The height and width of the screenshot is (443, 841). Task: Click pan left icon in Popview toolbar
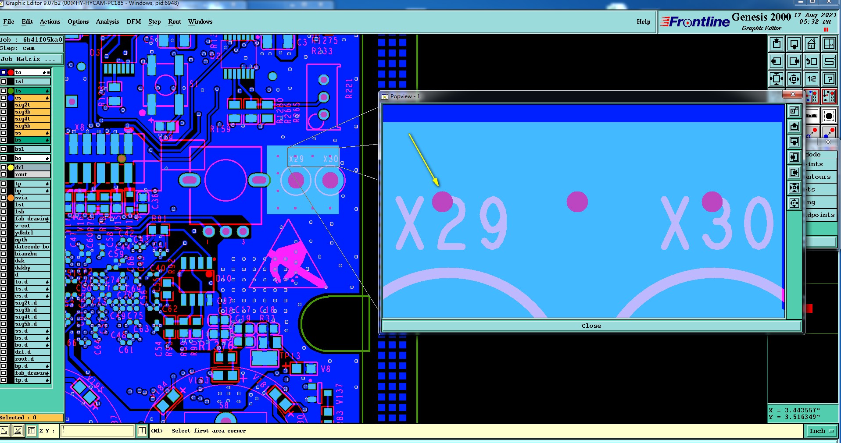pos(794,157)
